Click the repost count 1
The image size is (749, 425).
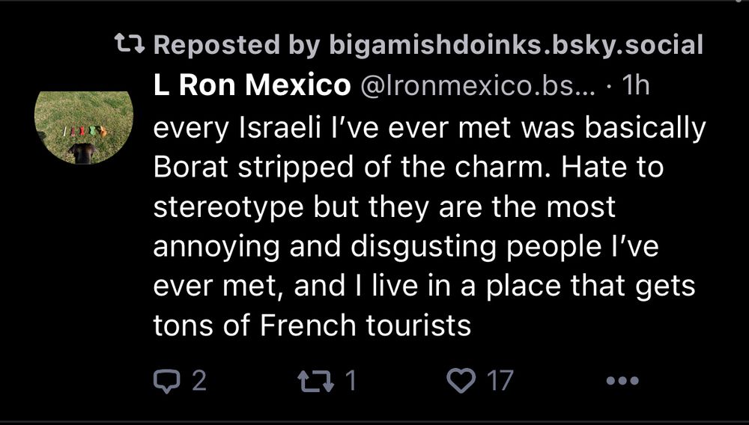[349, 382]
